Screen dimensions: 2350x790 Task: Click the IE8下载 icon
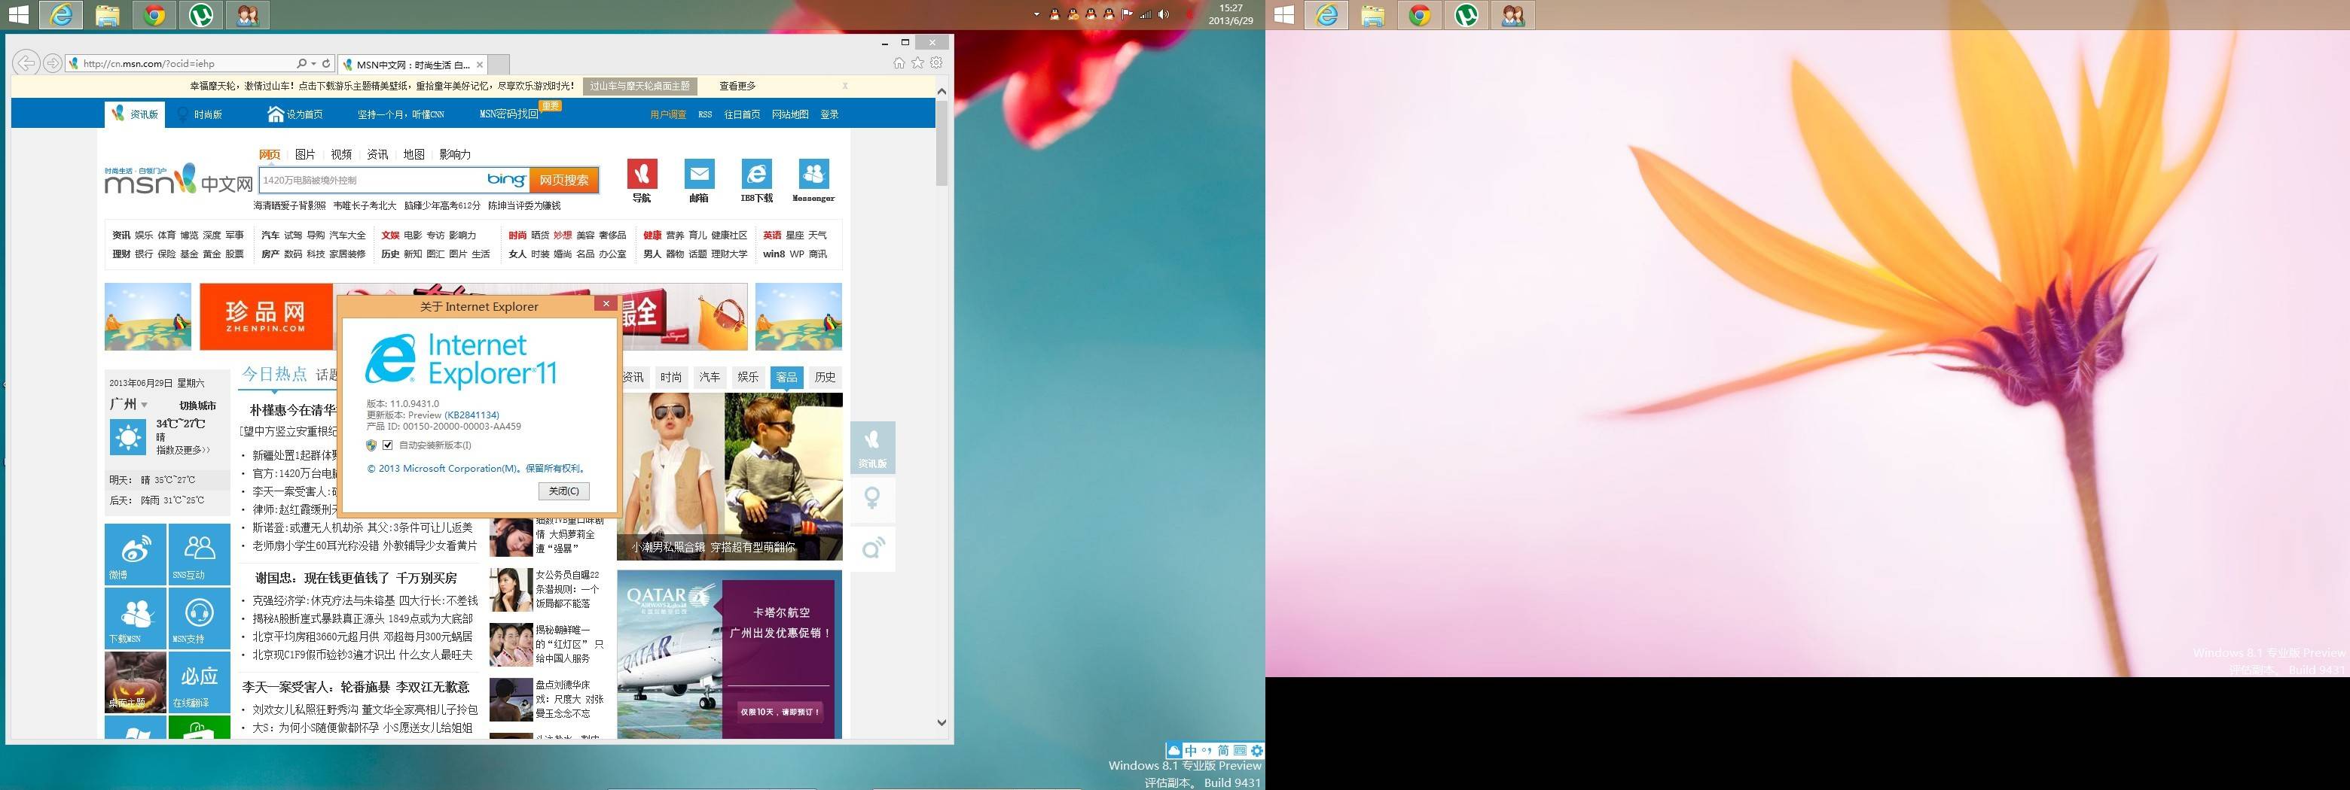[756, 173]
